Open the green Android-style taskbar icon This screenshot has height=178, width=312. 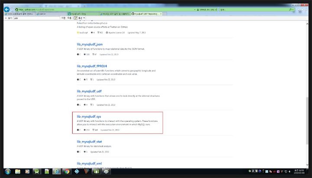[37, 172]
